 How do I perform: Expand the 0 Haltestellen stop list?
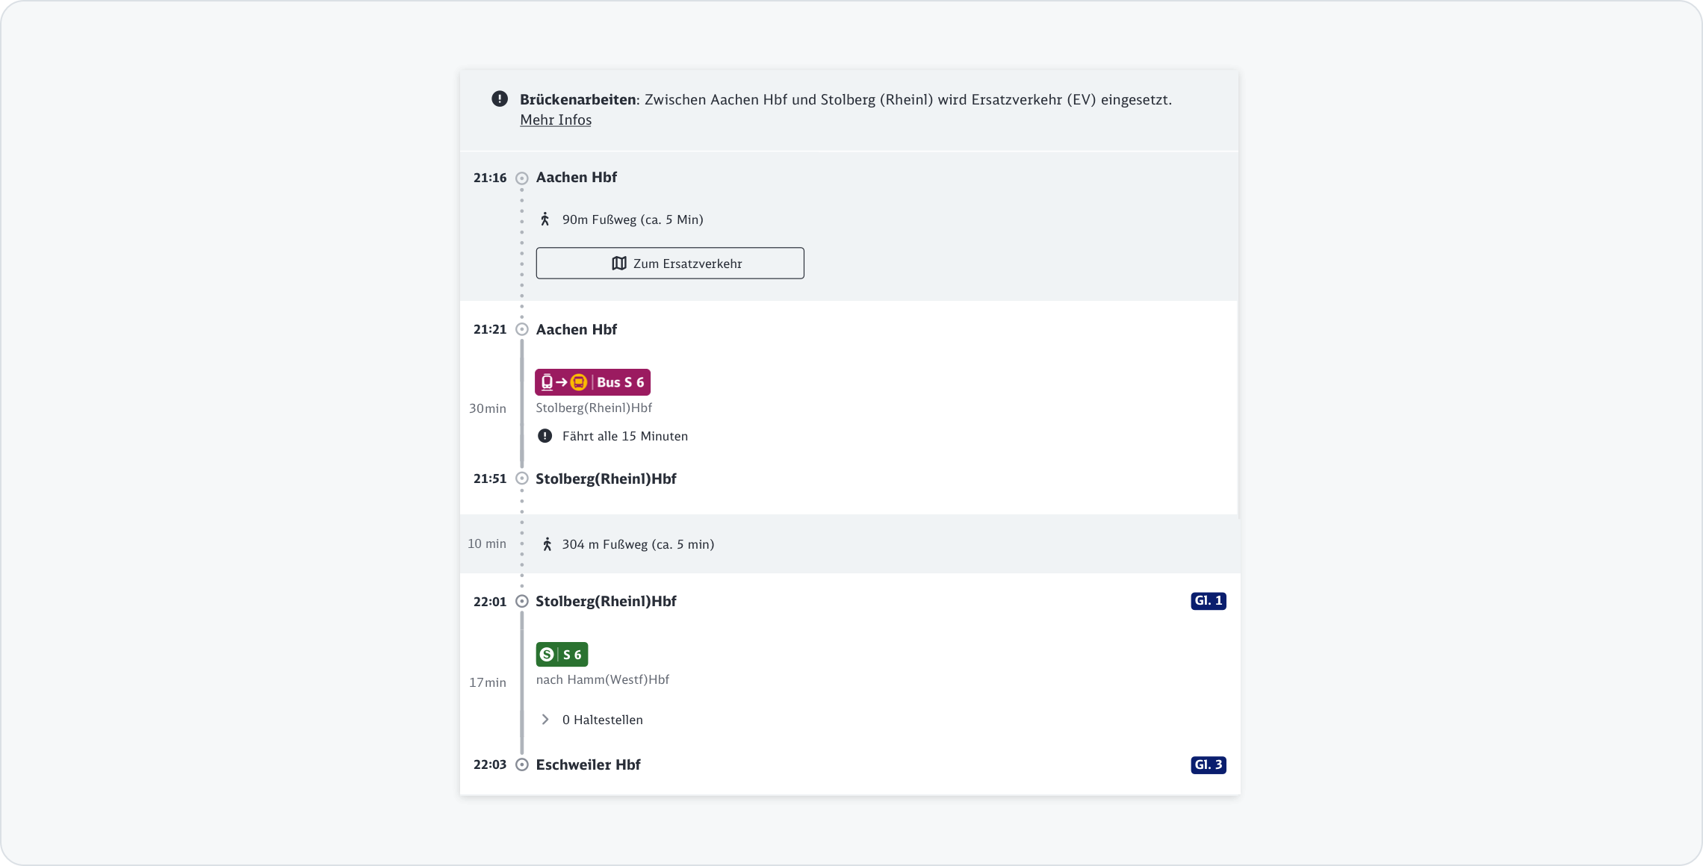pyautogui.click(x=546, y=720)
